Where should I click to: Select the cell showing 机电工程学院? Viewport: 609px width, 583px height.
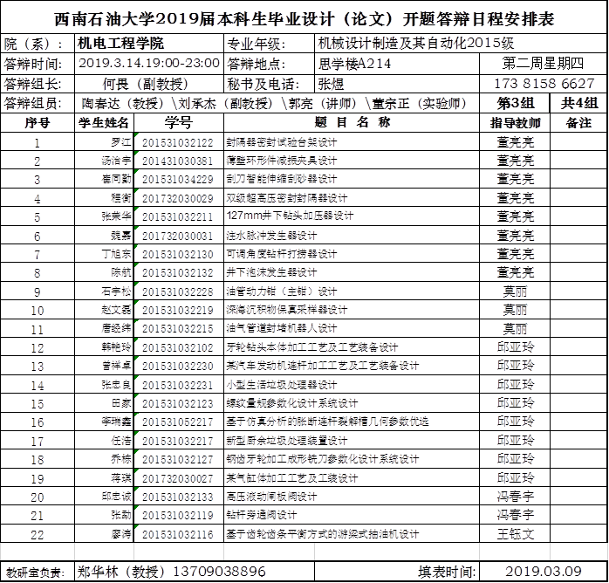148,44
